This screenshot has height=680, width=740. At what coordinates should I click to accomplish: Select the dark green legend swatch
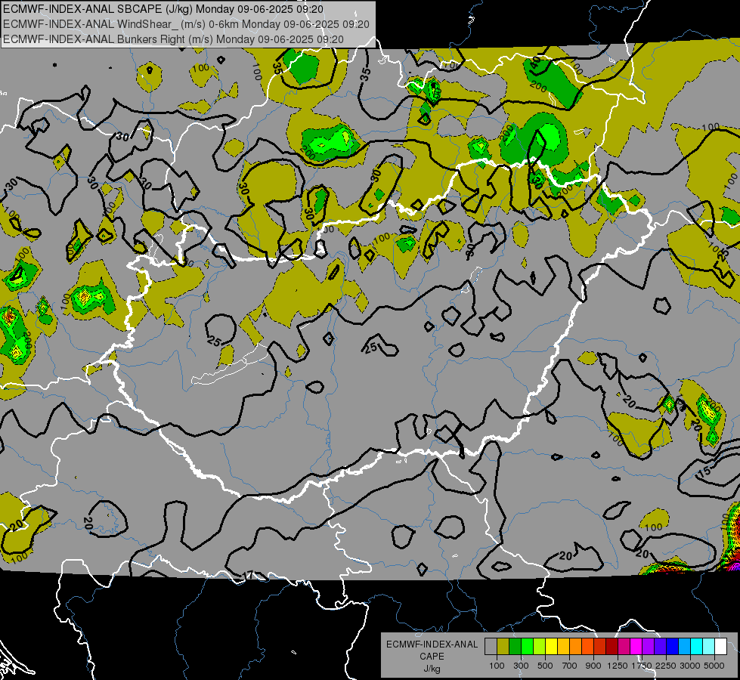tap(515, 647)
